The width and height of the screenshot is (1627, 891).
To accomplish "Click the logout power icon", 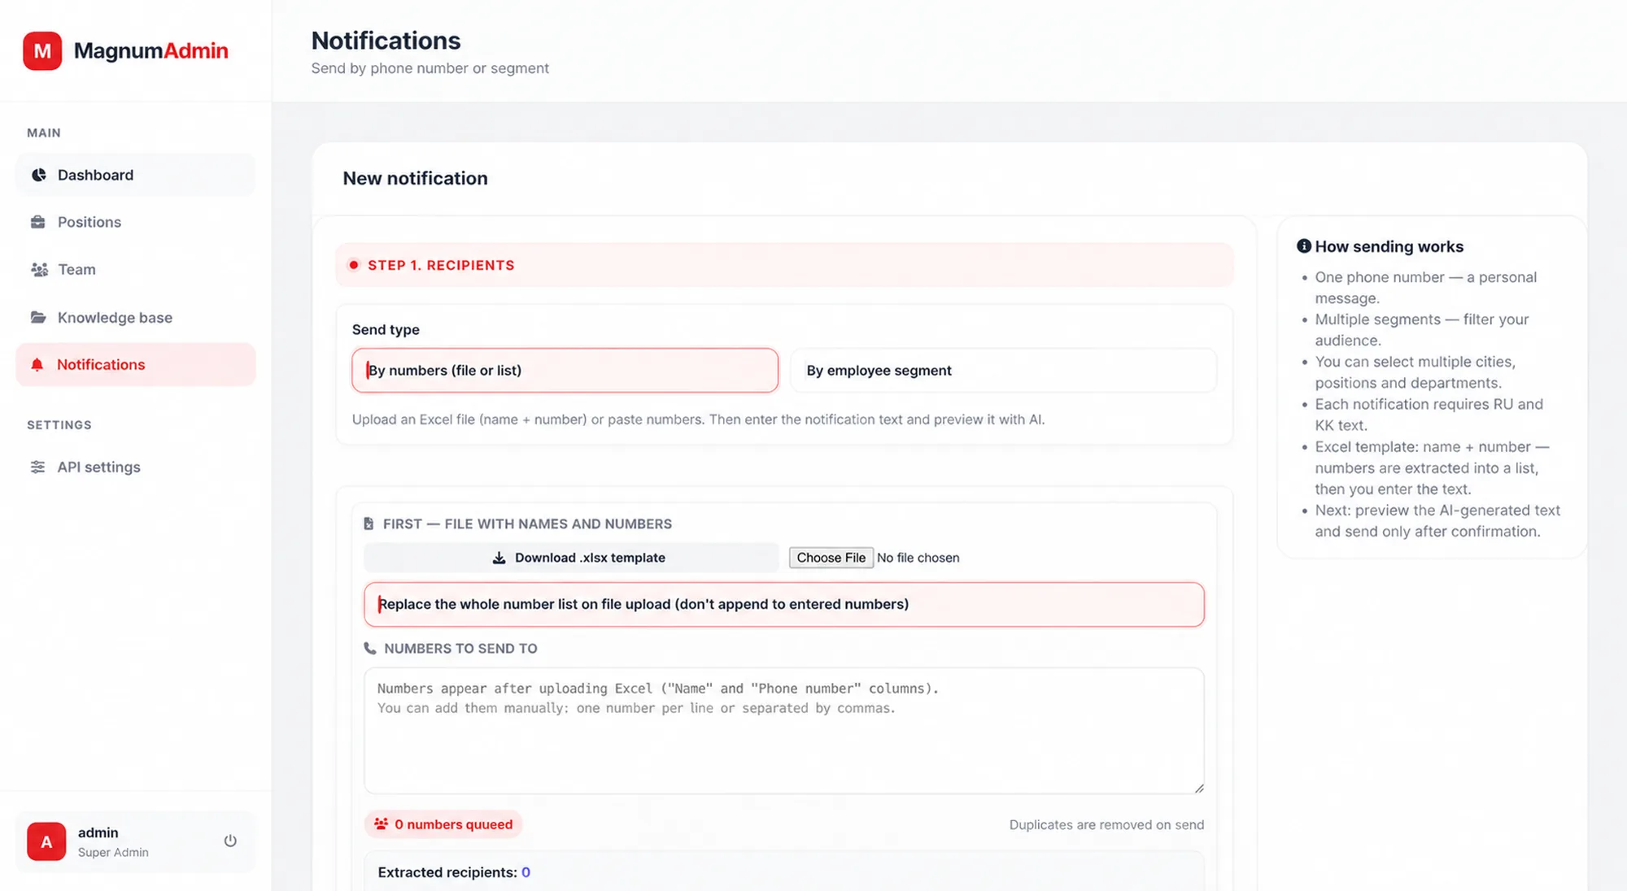I will [x=230, y=841].
